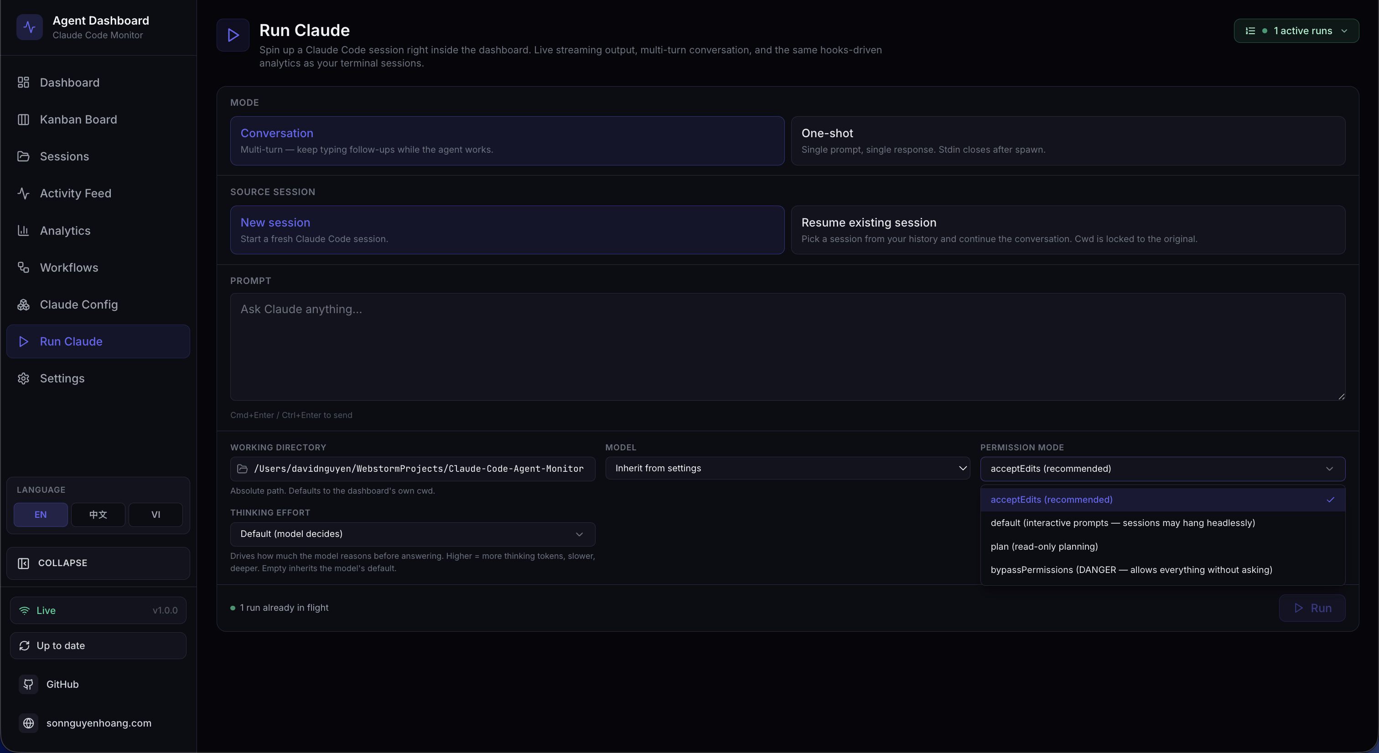Choose New session as source
1379x753 pixels.
coord(507,230)
